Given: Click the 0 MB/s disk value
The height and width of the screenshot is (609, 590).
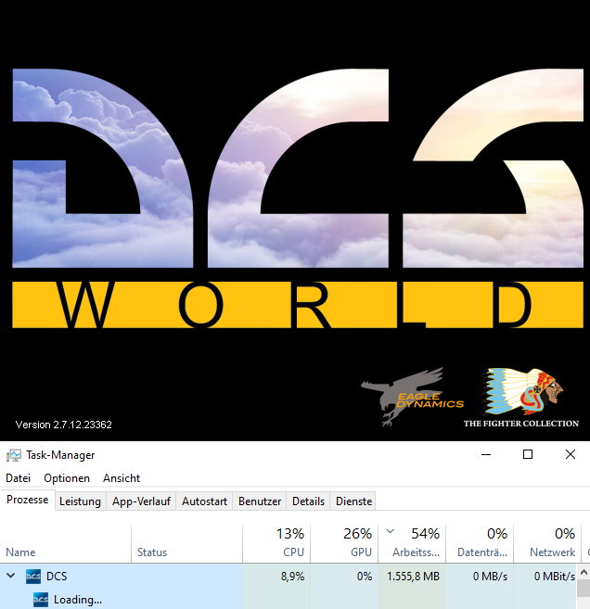Looking at the screenshot, I should (x=490, y=576).
